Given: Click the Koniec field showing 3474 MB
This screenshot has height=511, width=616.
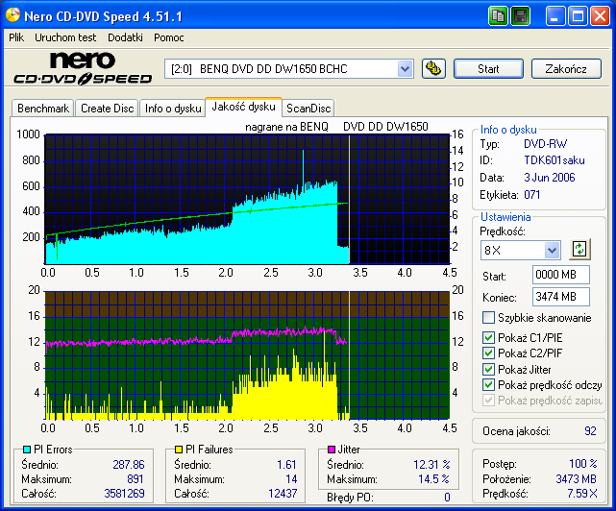Looking at the screenshot, I should 561,297.
